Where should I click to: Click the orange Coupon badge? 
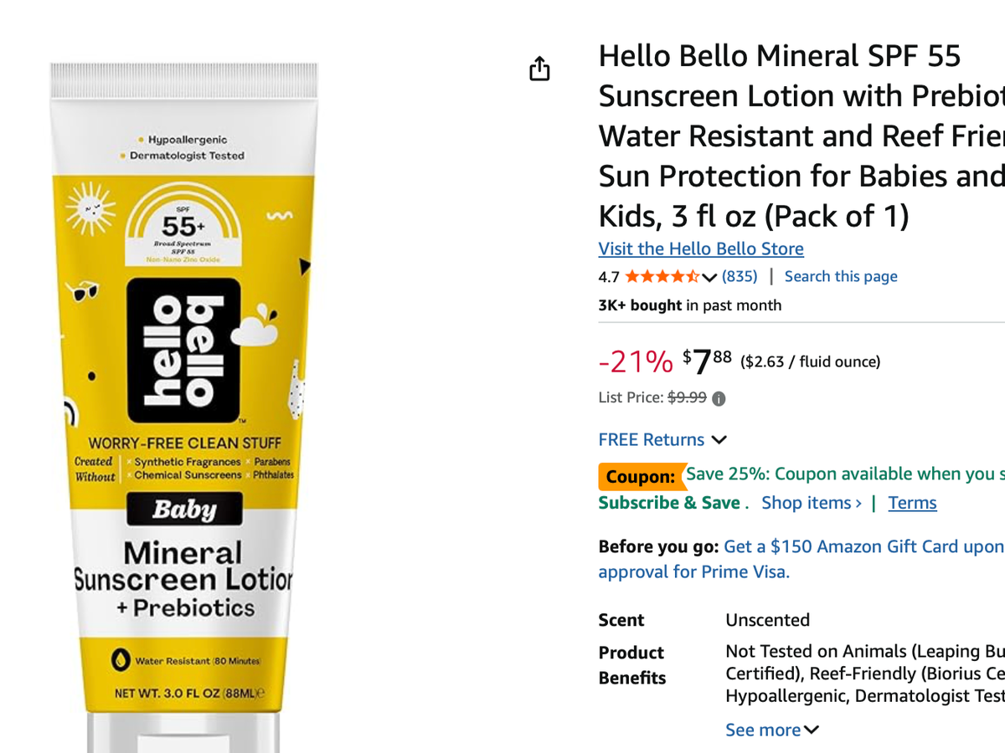click(x=640, y=477)
